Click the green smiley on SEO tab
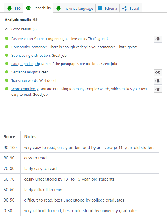168x218 pixels. 9,8
